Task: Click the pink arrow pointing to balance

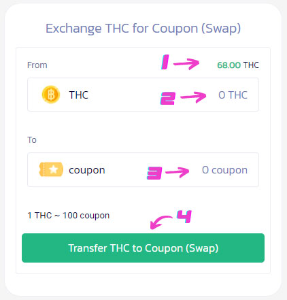Action: pyautogui.click(x=186, y=64)
